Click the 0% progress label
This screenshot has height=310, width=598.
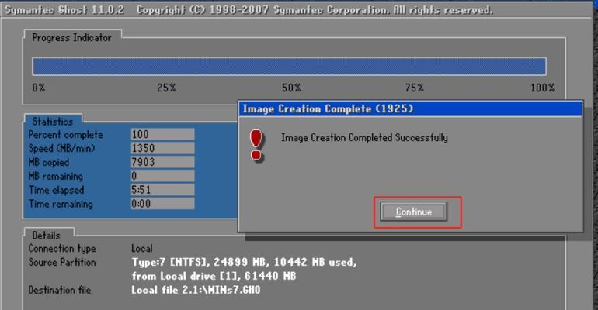point(39,88)
